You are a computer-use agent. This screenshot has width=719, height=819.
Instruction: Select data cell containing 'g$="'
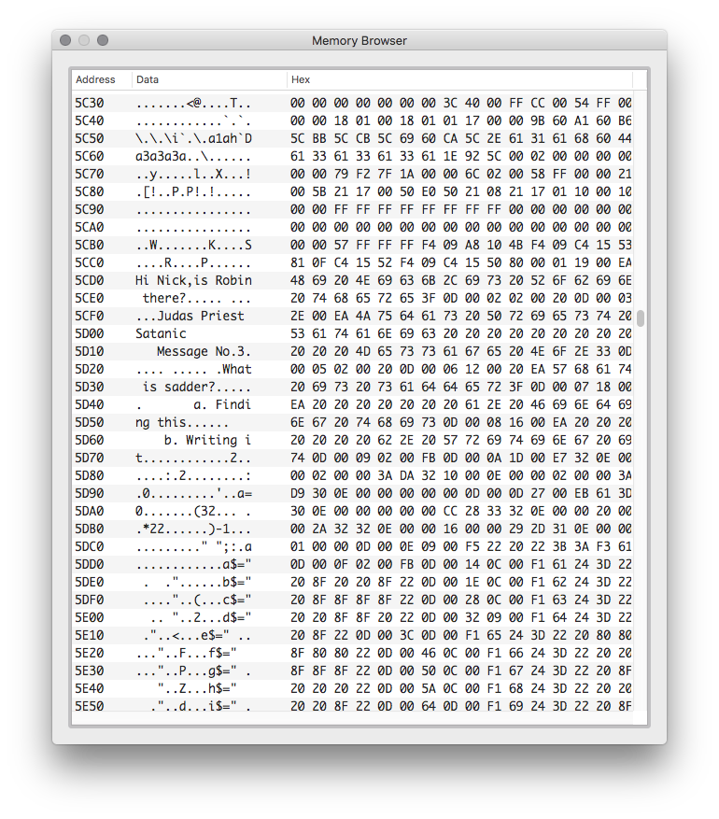pos(193,671)
